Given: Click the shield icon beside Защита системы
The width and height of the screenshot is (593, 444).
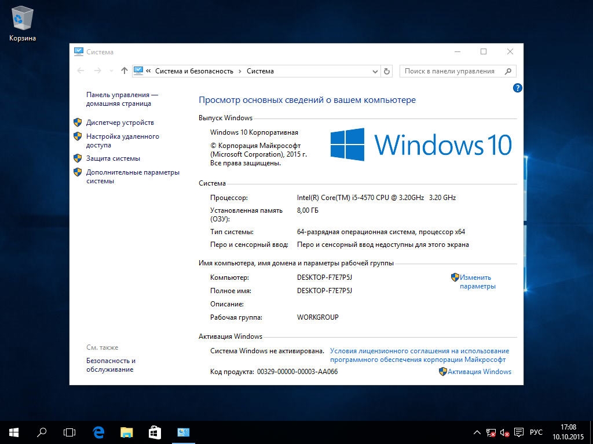Looking at the screenshot, I should [x=78, y=158].
